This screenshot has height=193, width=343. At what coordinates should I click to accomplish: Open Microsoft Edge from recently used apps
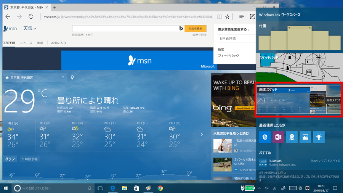click(x=265, y=137)
